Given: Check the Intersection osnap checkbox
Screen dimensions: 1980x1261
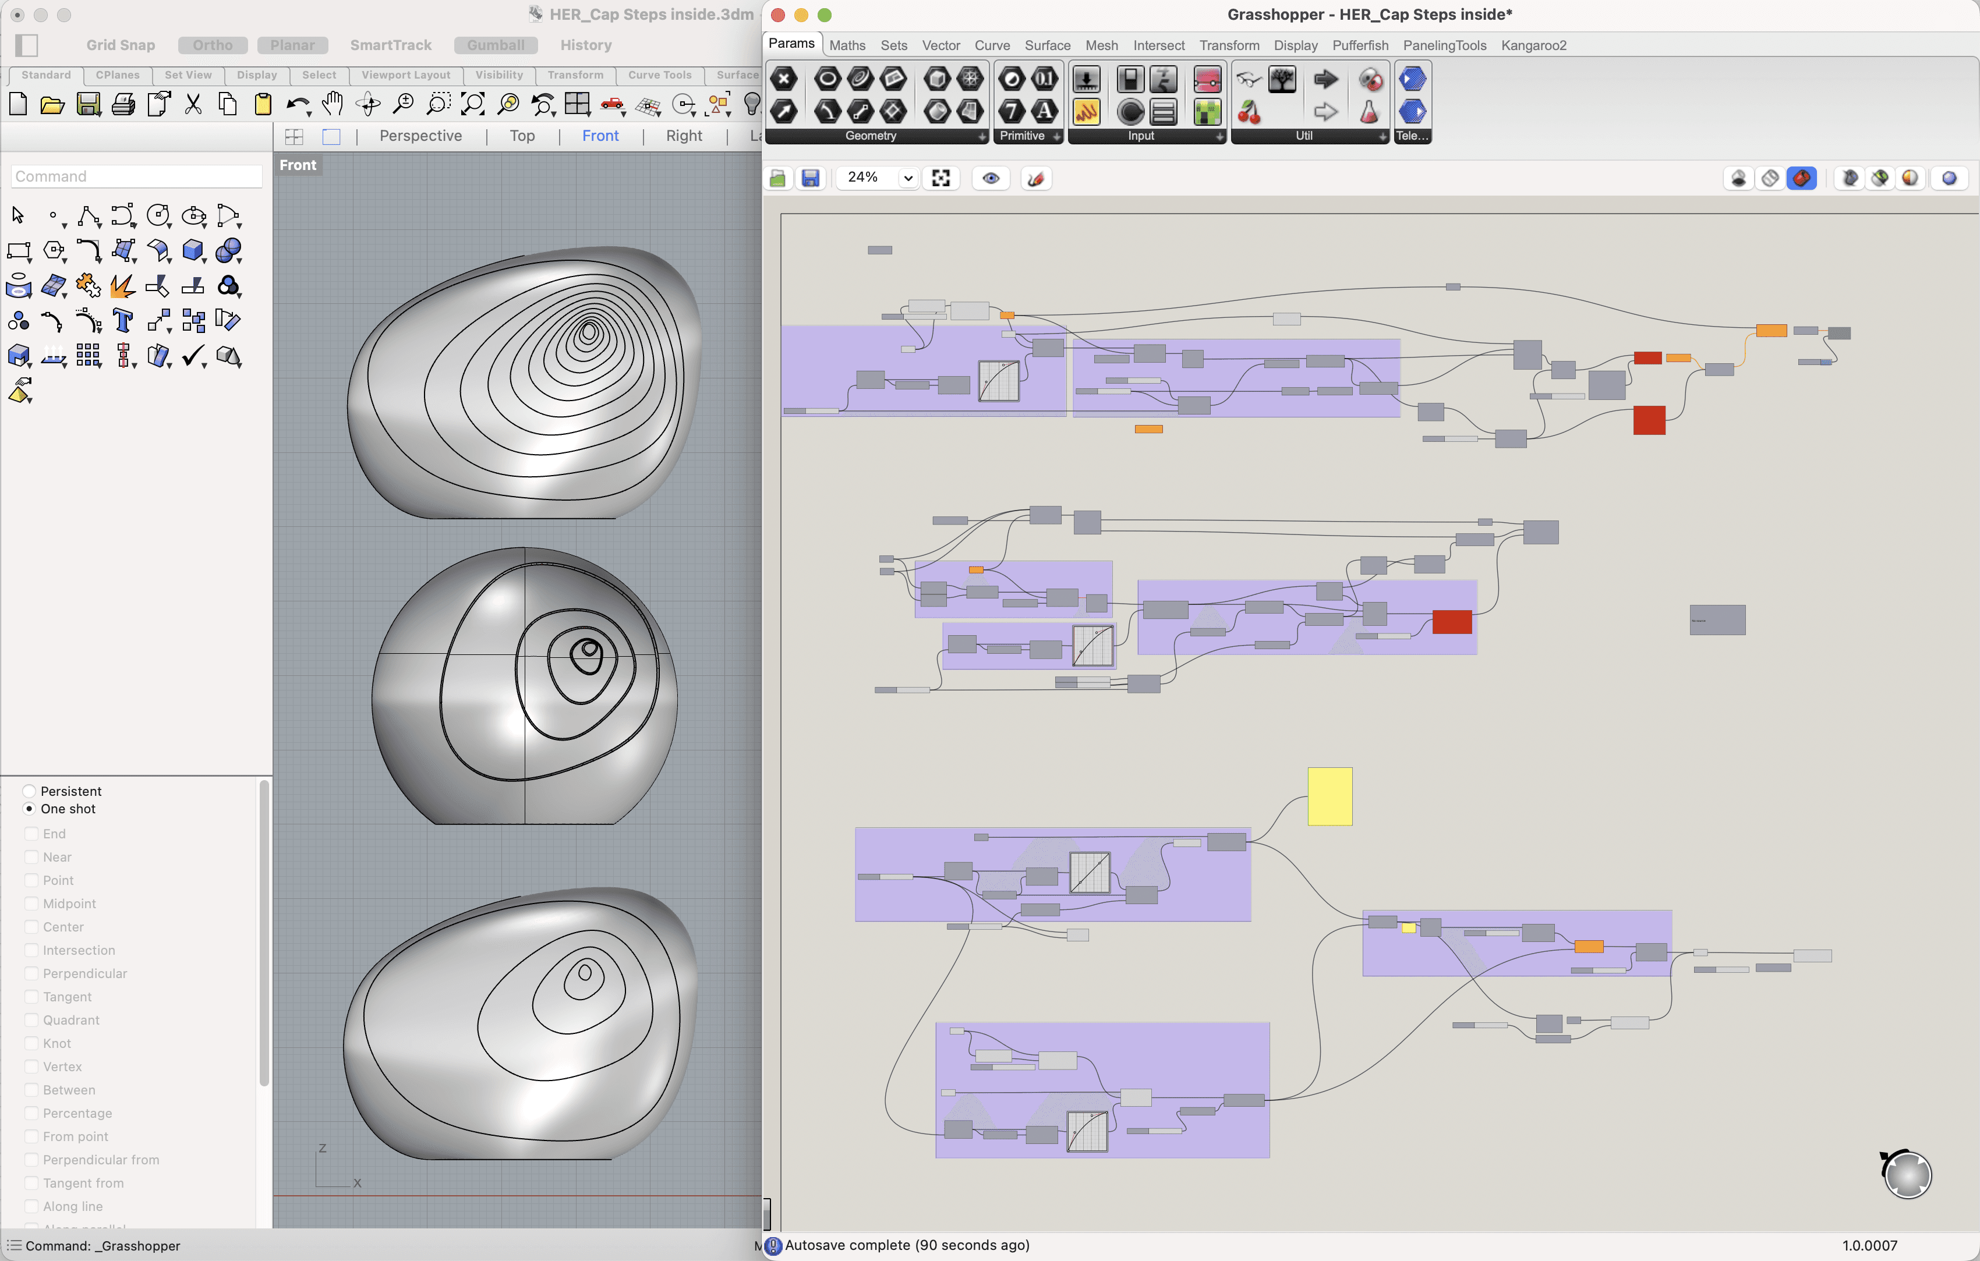Looking at the screenshot, I should [x=32, y=950].
